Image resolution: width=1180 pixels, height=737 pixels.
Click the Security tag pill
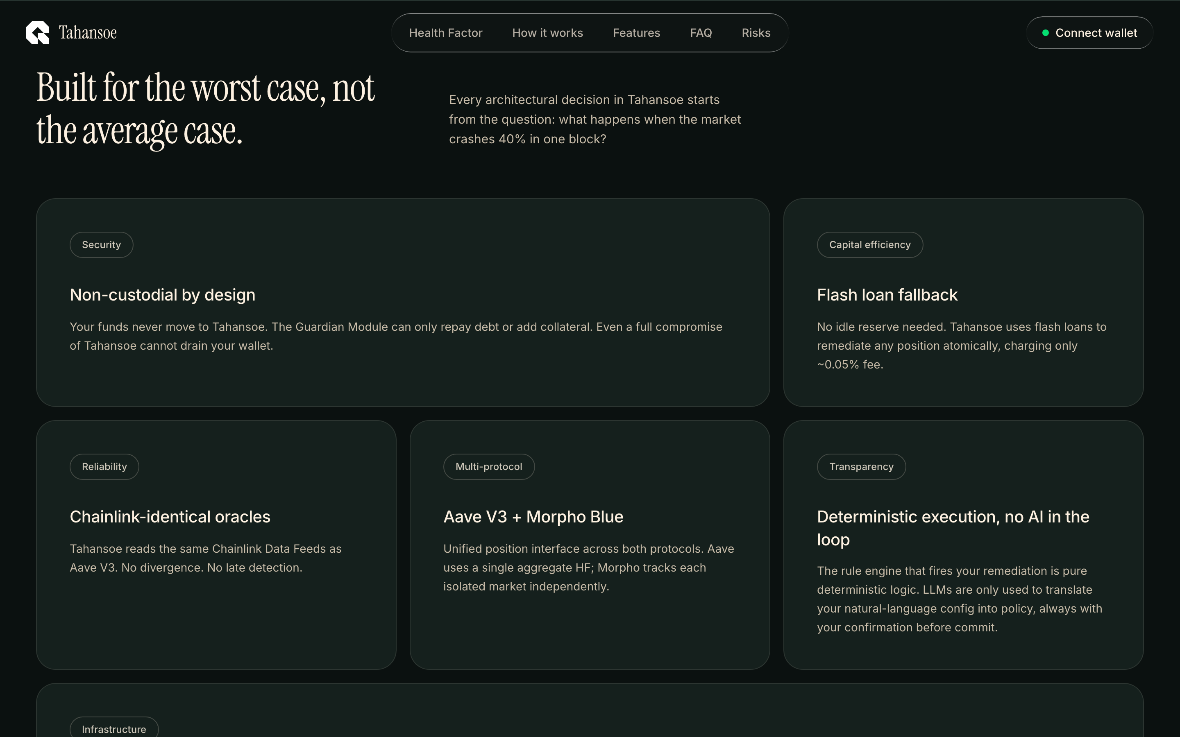(x=102, y=245)
